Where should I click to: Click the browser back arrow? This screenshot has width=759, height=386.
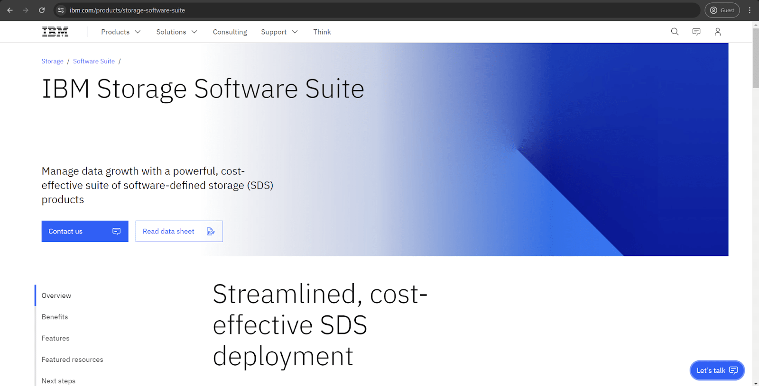[x=10, y=10]
